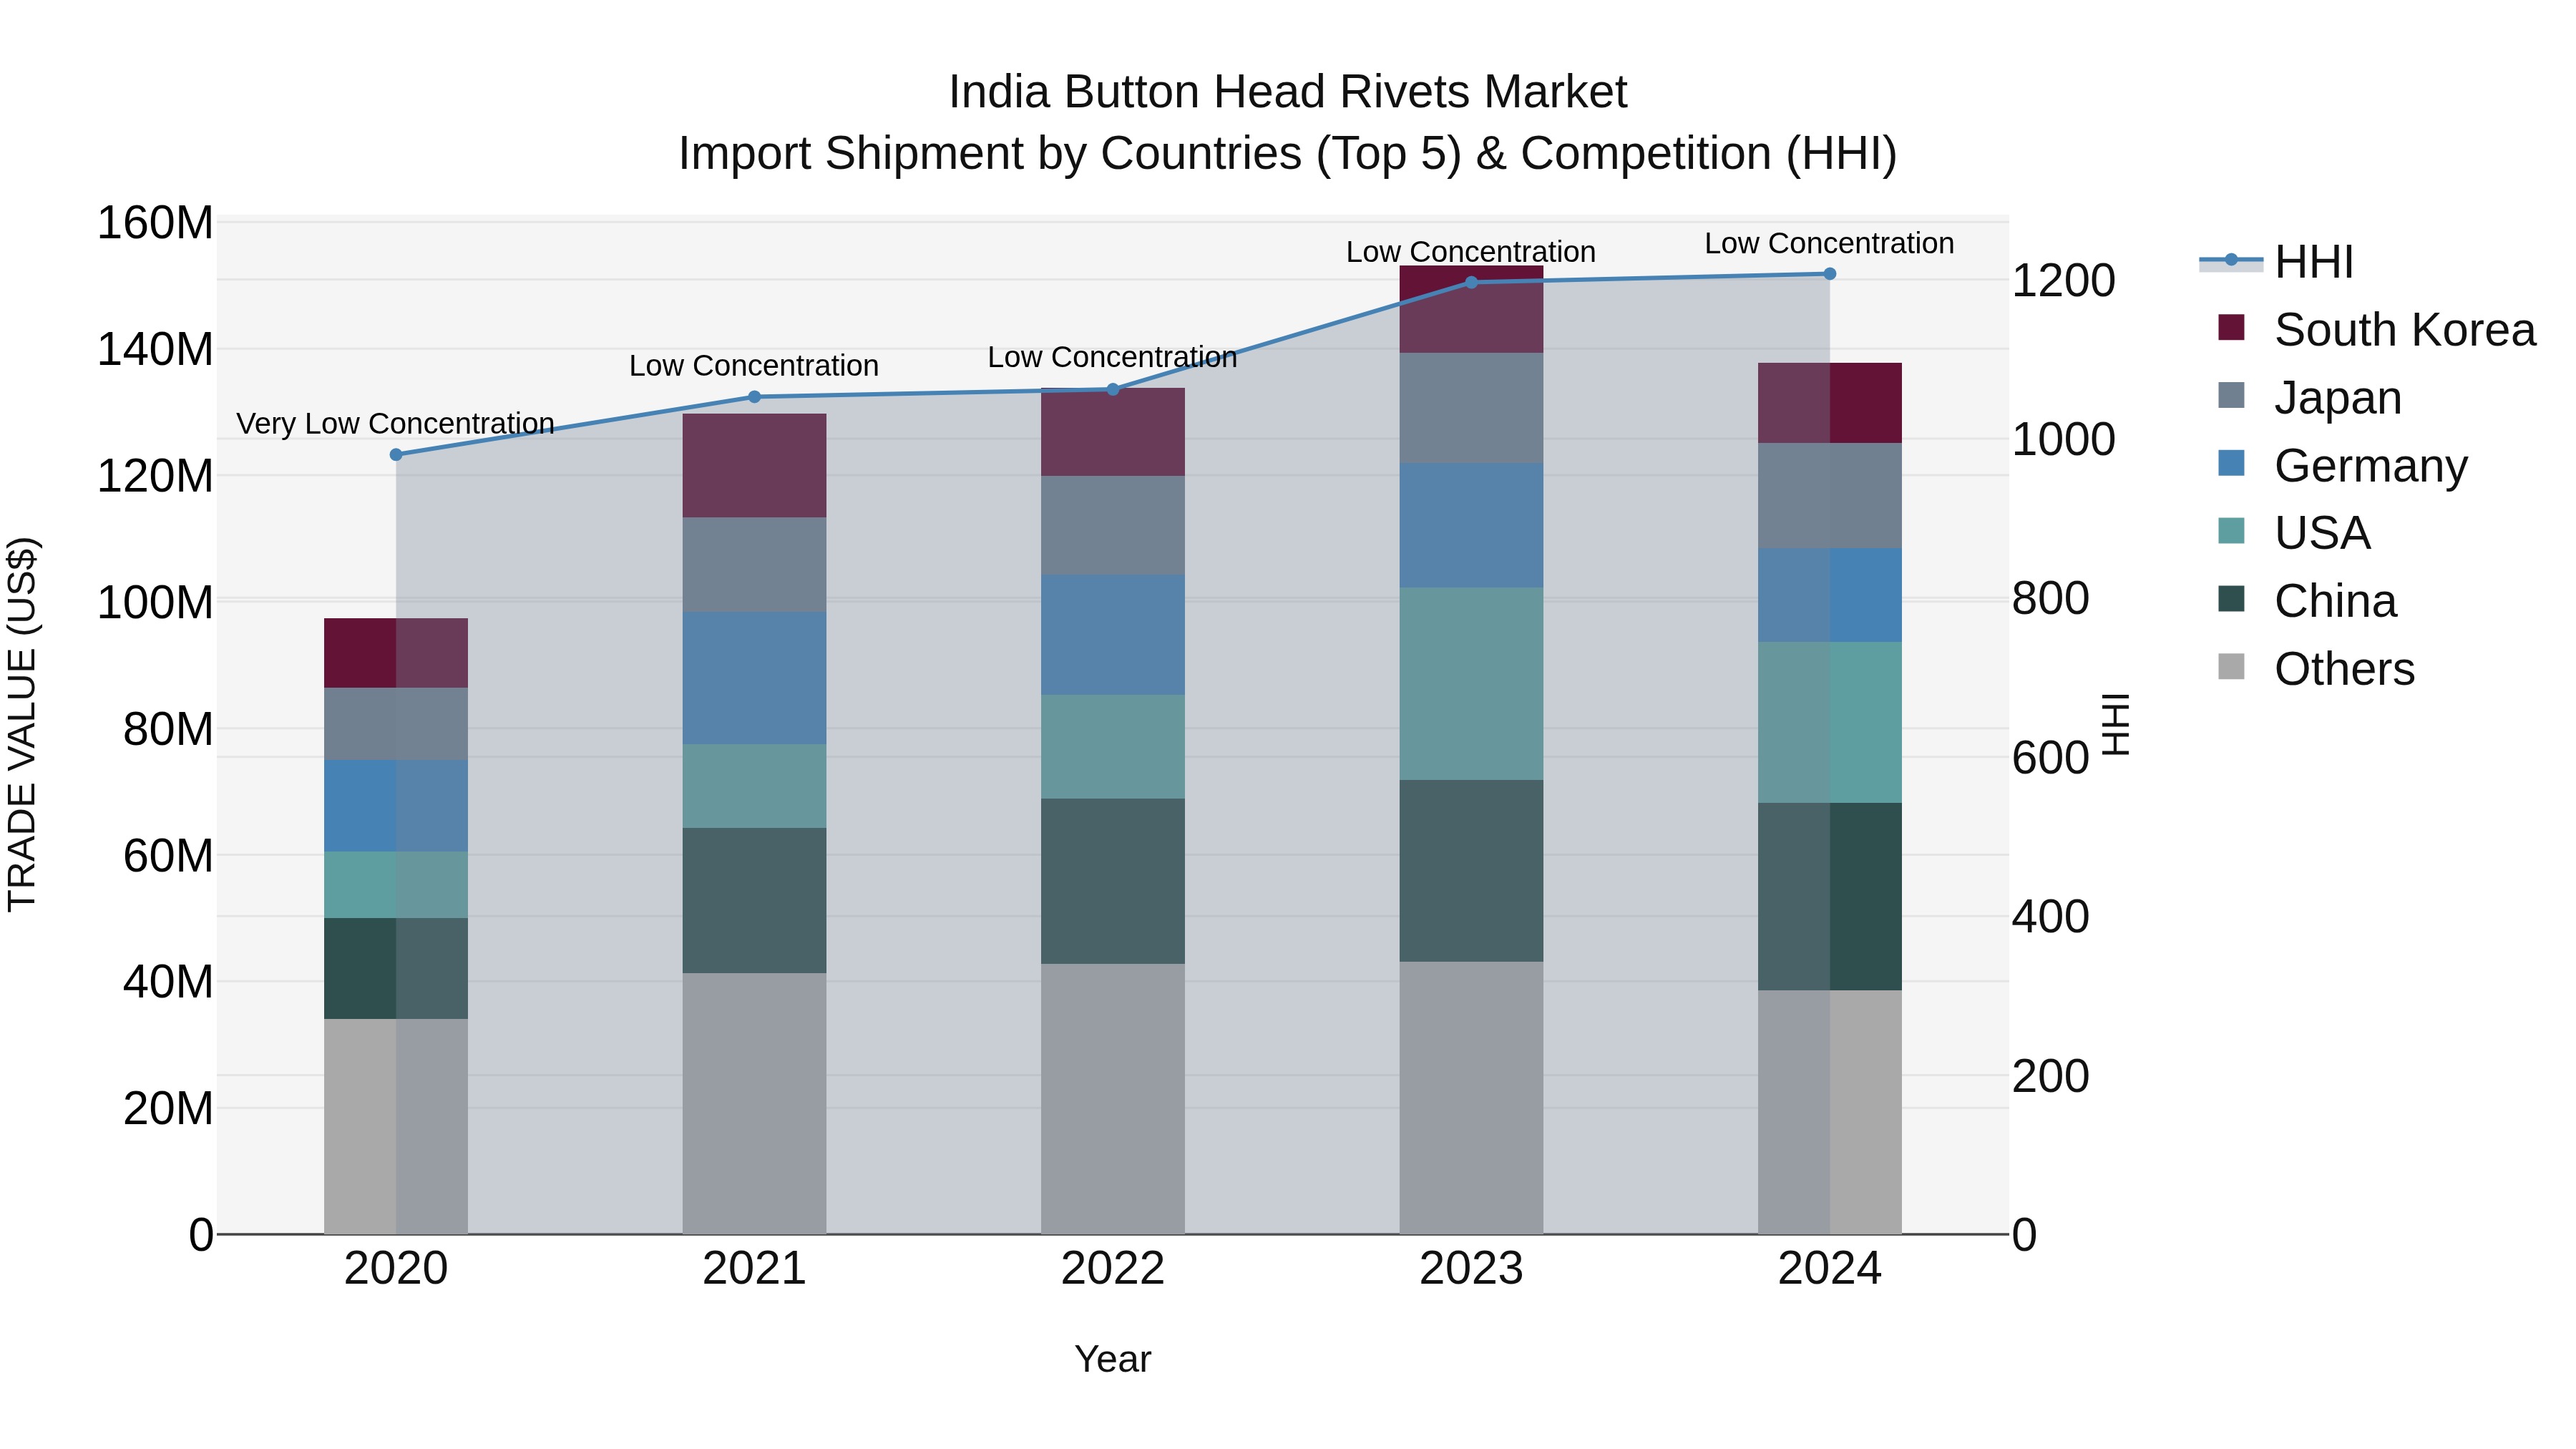The width and height of the screenshot is (2576, 1449).
Task: Click the South Korea legend color swatch
Action: click(2231, 327)
